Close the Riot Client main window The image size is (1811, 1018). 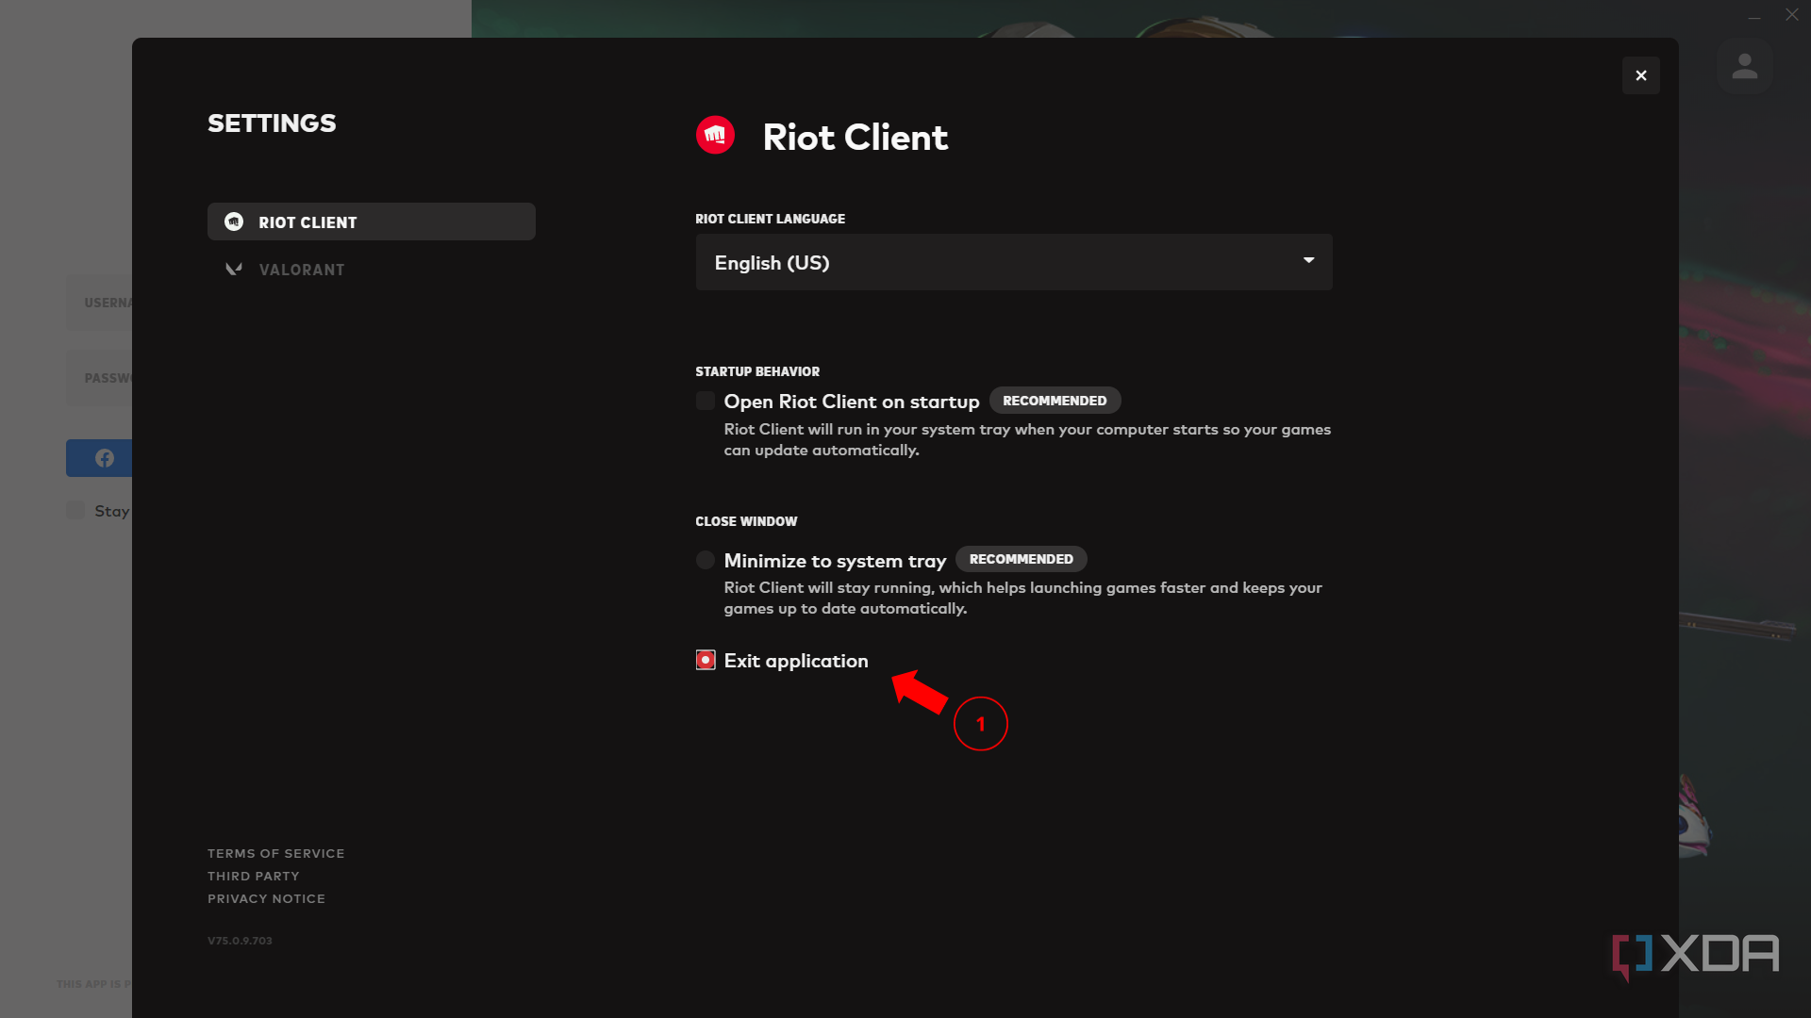[x=1792, y=15]
